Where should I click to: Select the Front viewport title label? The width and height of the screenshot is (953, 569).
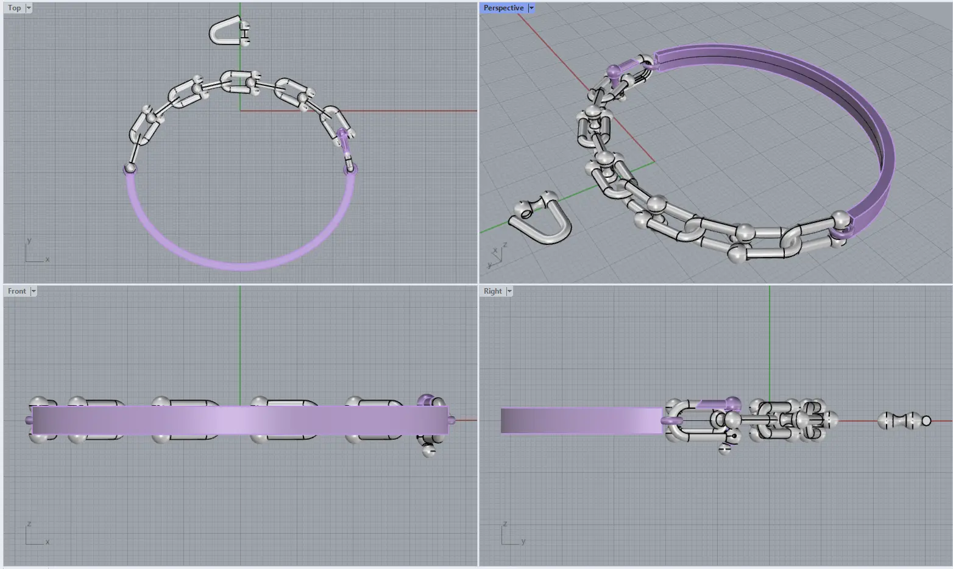point(17,291)
